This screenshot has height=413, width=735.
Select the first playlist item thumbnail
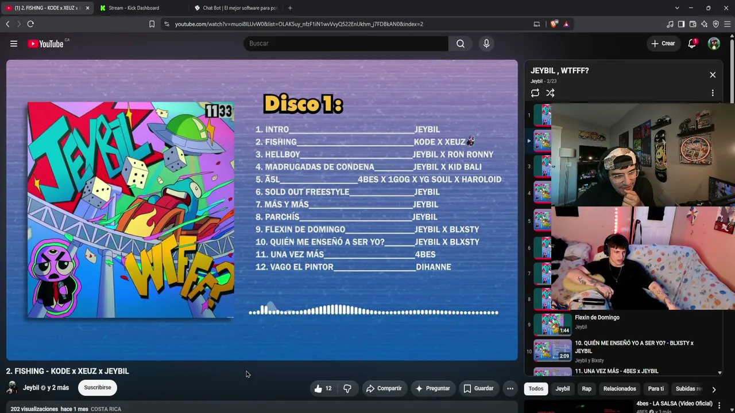point(543,115)
